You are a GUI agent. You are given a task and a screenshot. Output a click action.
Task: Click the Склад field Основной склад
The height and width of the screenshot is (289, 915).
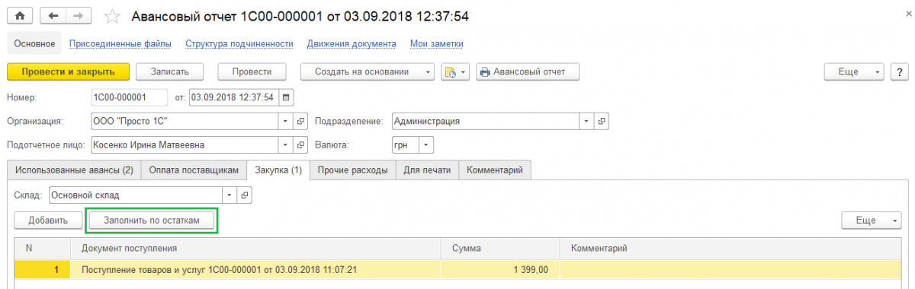pyautogui.click(x=136, y=195)
